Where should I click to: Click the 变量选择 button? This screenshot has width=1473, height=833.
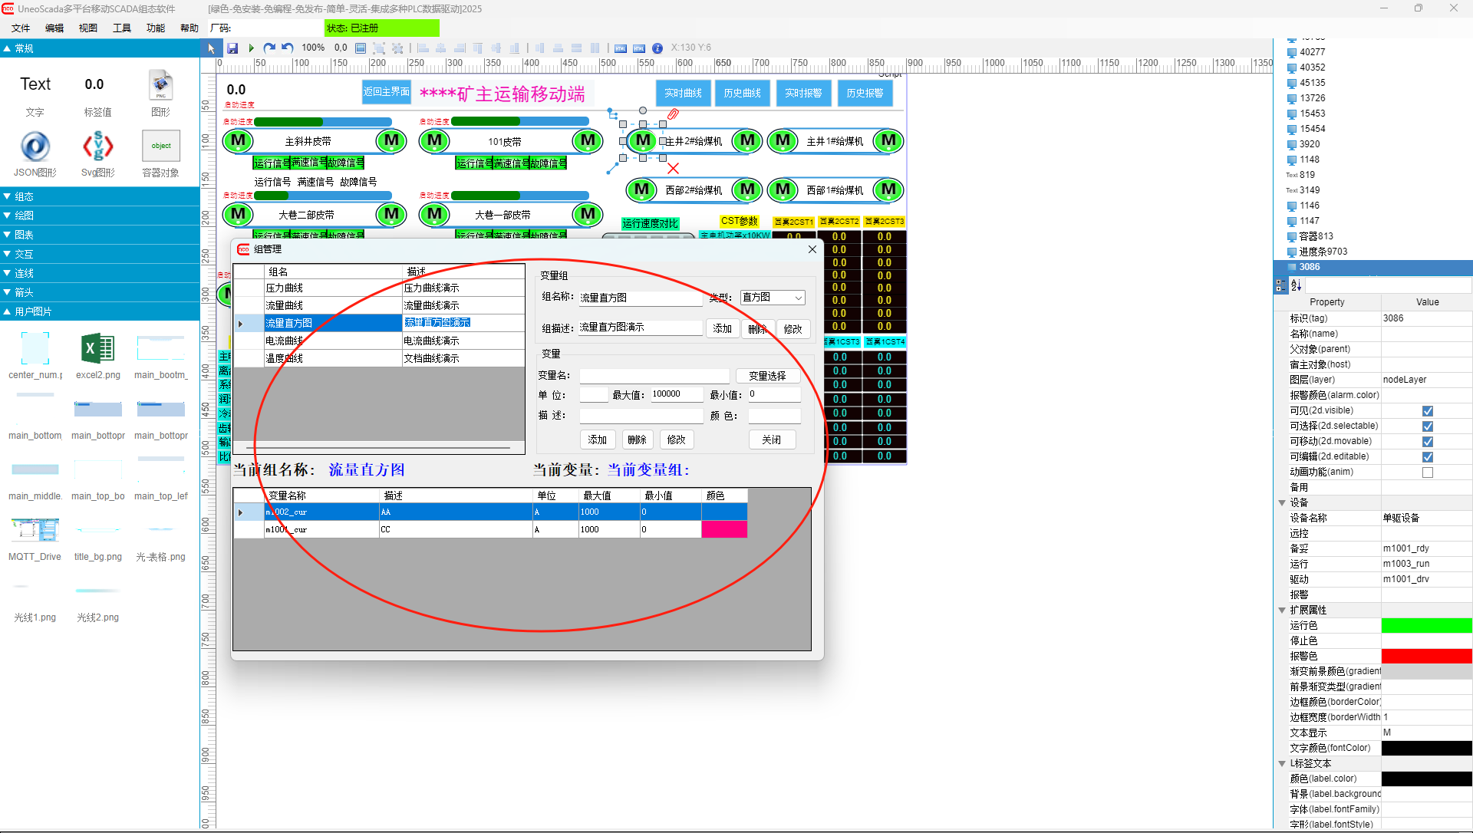coord(767,376)
